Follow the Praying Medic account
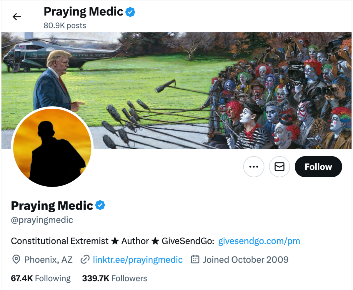 click(x=318, y=167)
